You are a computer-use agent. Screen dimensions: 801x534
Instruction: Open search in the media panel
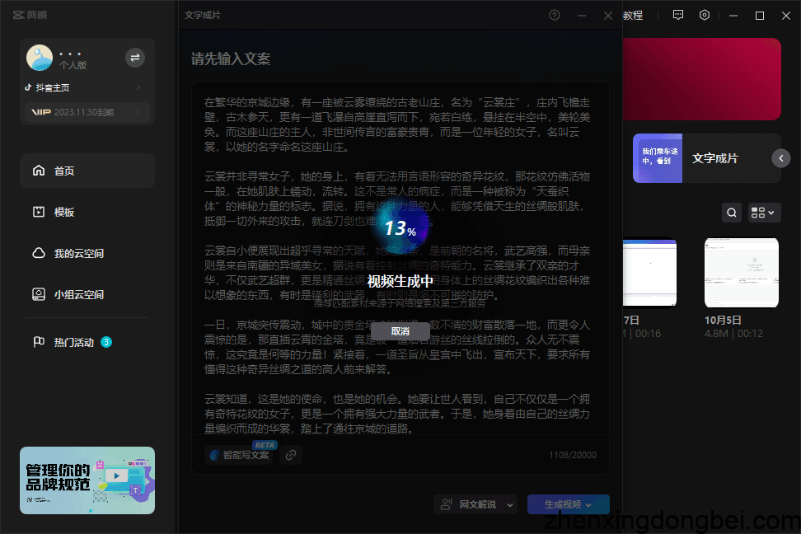[x=732, y=212]
